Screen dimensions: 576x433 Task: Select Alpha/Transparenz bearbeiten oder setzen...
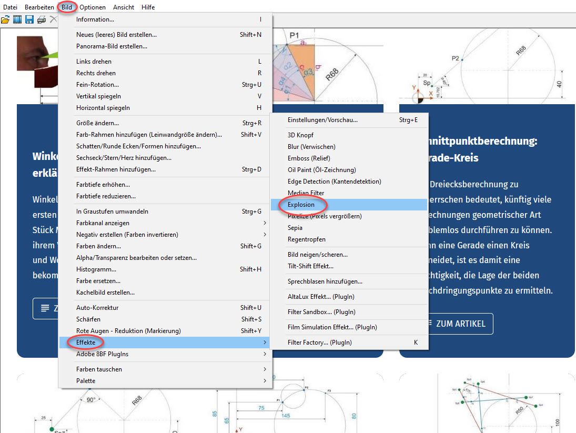pyautogui.click(x=165, y=257)
